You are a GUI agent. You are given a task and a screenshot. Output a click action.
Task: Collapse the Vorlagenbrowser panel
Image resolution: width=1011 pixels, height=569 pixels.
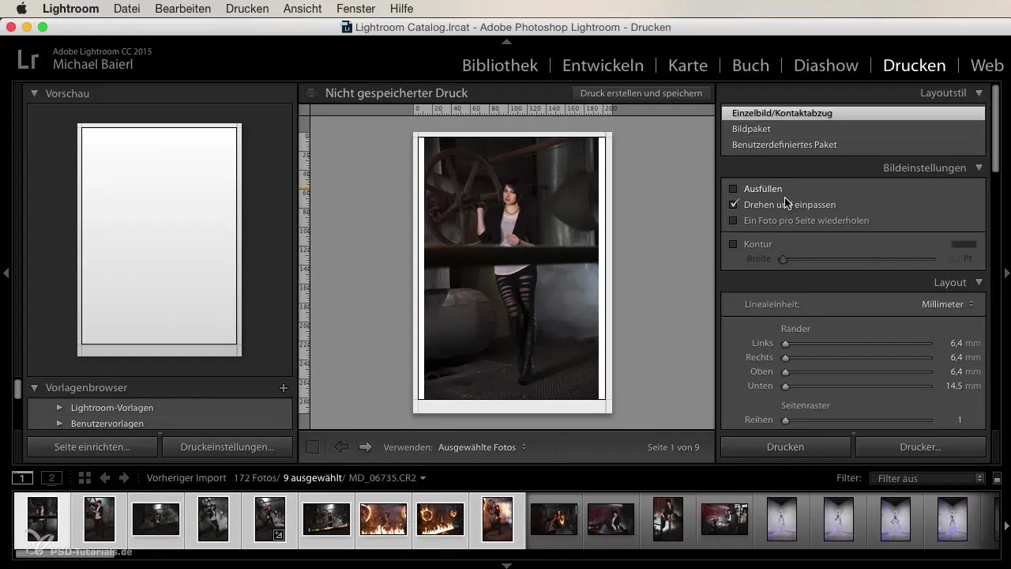click(35, 387)
